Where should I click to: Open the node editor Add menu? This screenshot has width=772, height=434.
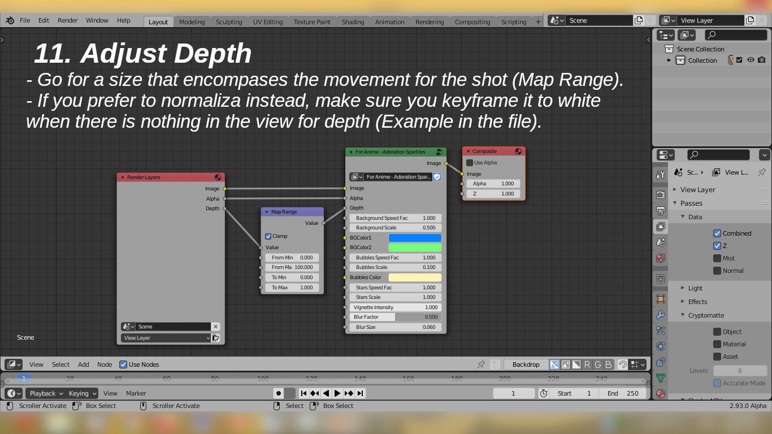[x=84, y=364]
